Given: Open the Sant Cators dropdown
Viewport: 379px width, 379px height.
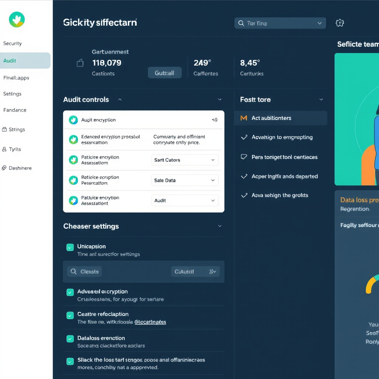Looking at the screenshot, I should click(x=185, y=160).
